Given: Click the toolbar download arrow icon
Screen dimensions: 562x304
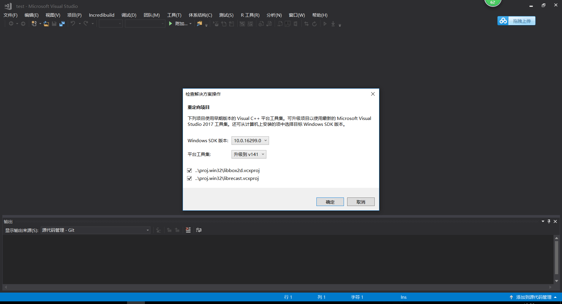Looking at the screenshot, I should (333, 24).
